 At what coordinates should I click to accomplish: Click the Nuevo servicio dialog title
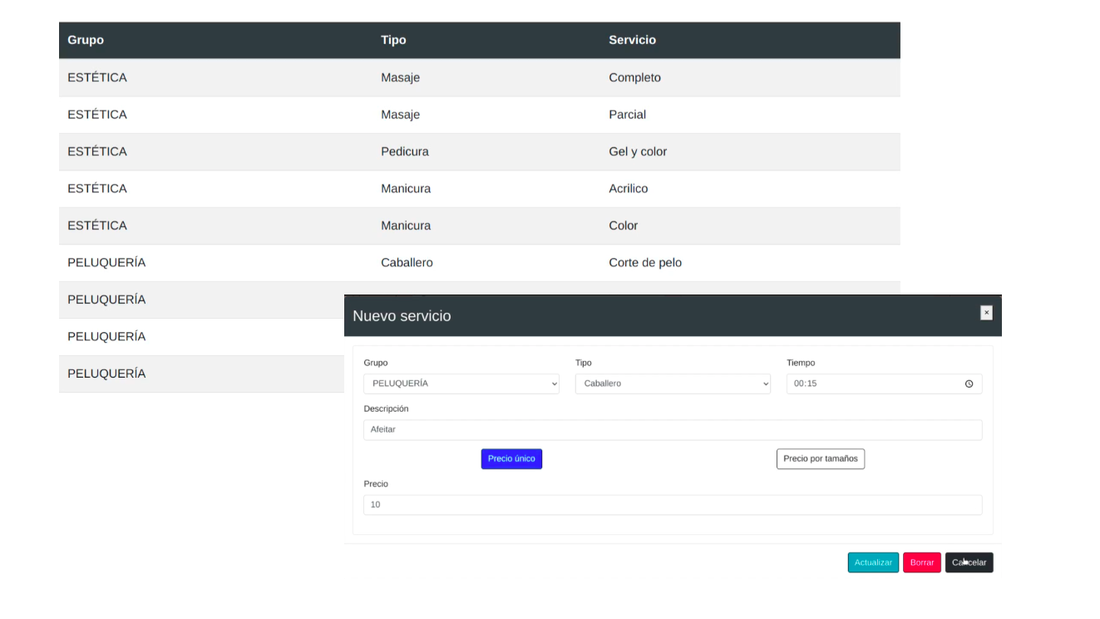point(402,316)
